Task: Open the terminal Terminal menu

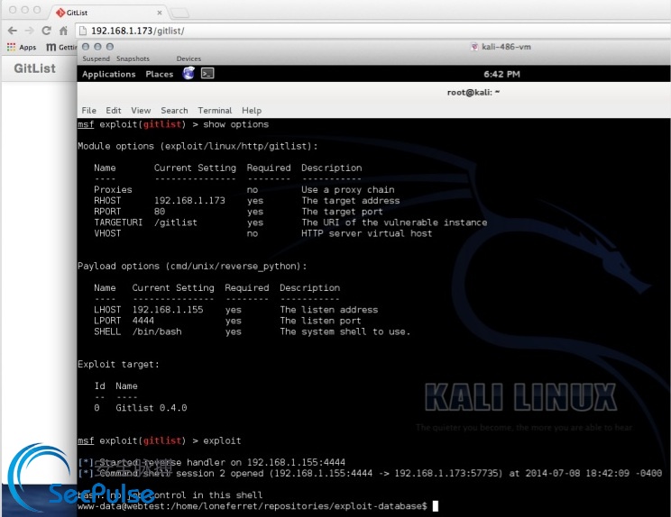Action: pos(215,110)
